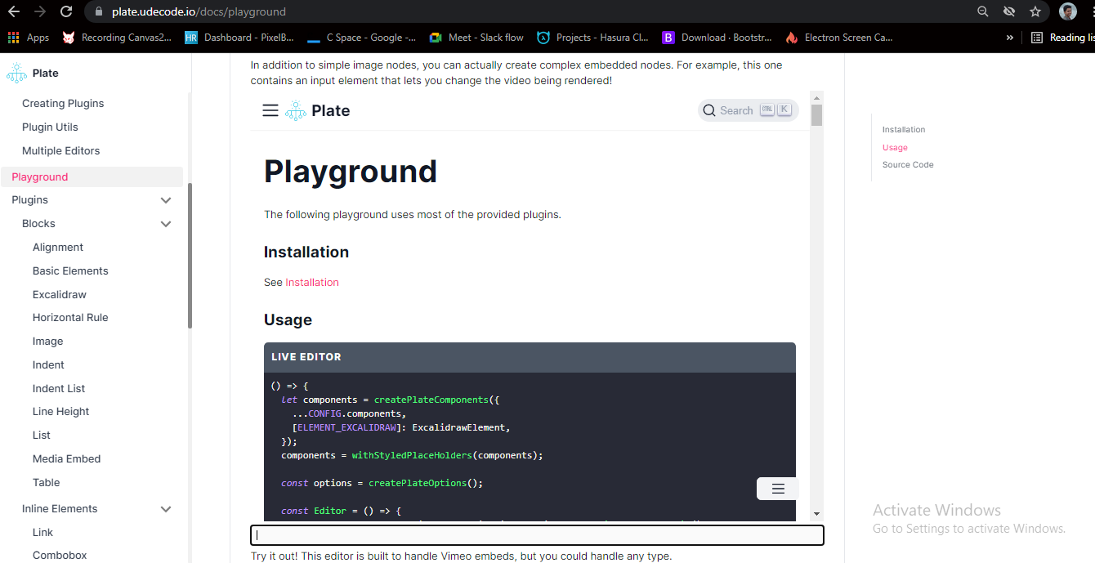Click the Live Editor options hamburger button

click(x=775, y=488)
